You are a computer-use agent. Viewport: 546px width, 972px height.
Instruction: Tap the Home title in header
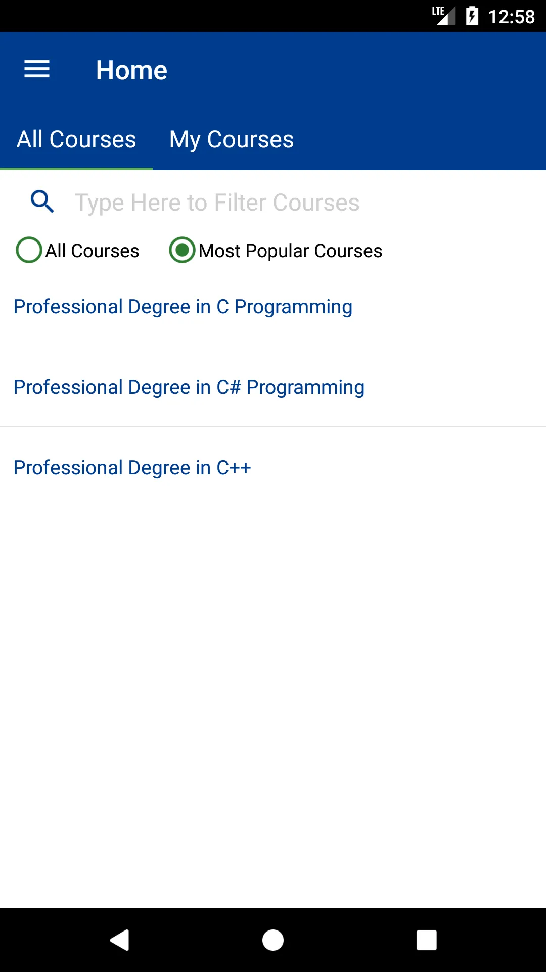coord(131,70)
